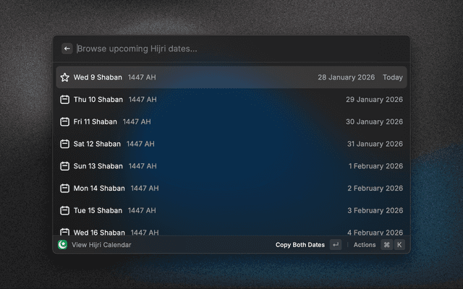Click the back arrow button
The image size is (463, 289).
pyautogui.click(x=67, y=48)
